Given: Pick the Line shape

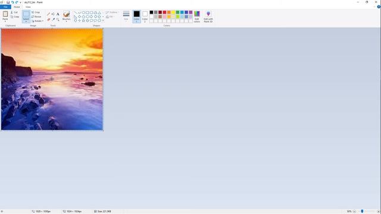Looking at the screenshot, I should 76,12.
